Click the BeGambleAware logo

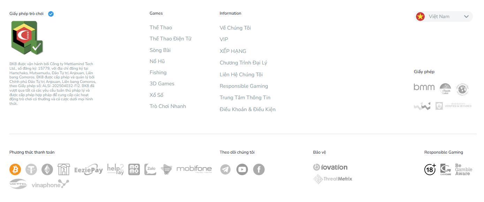464,169
